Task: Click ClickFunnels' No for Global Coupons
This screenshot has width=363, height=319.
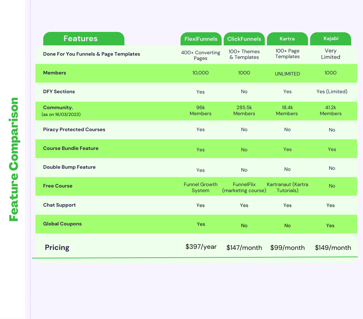Action: pyautogui.click(x=244, y=225)
